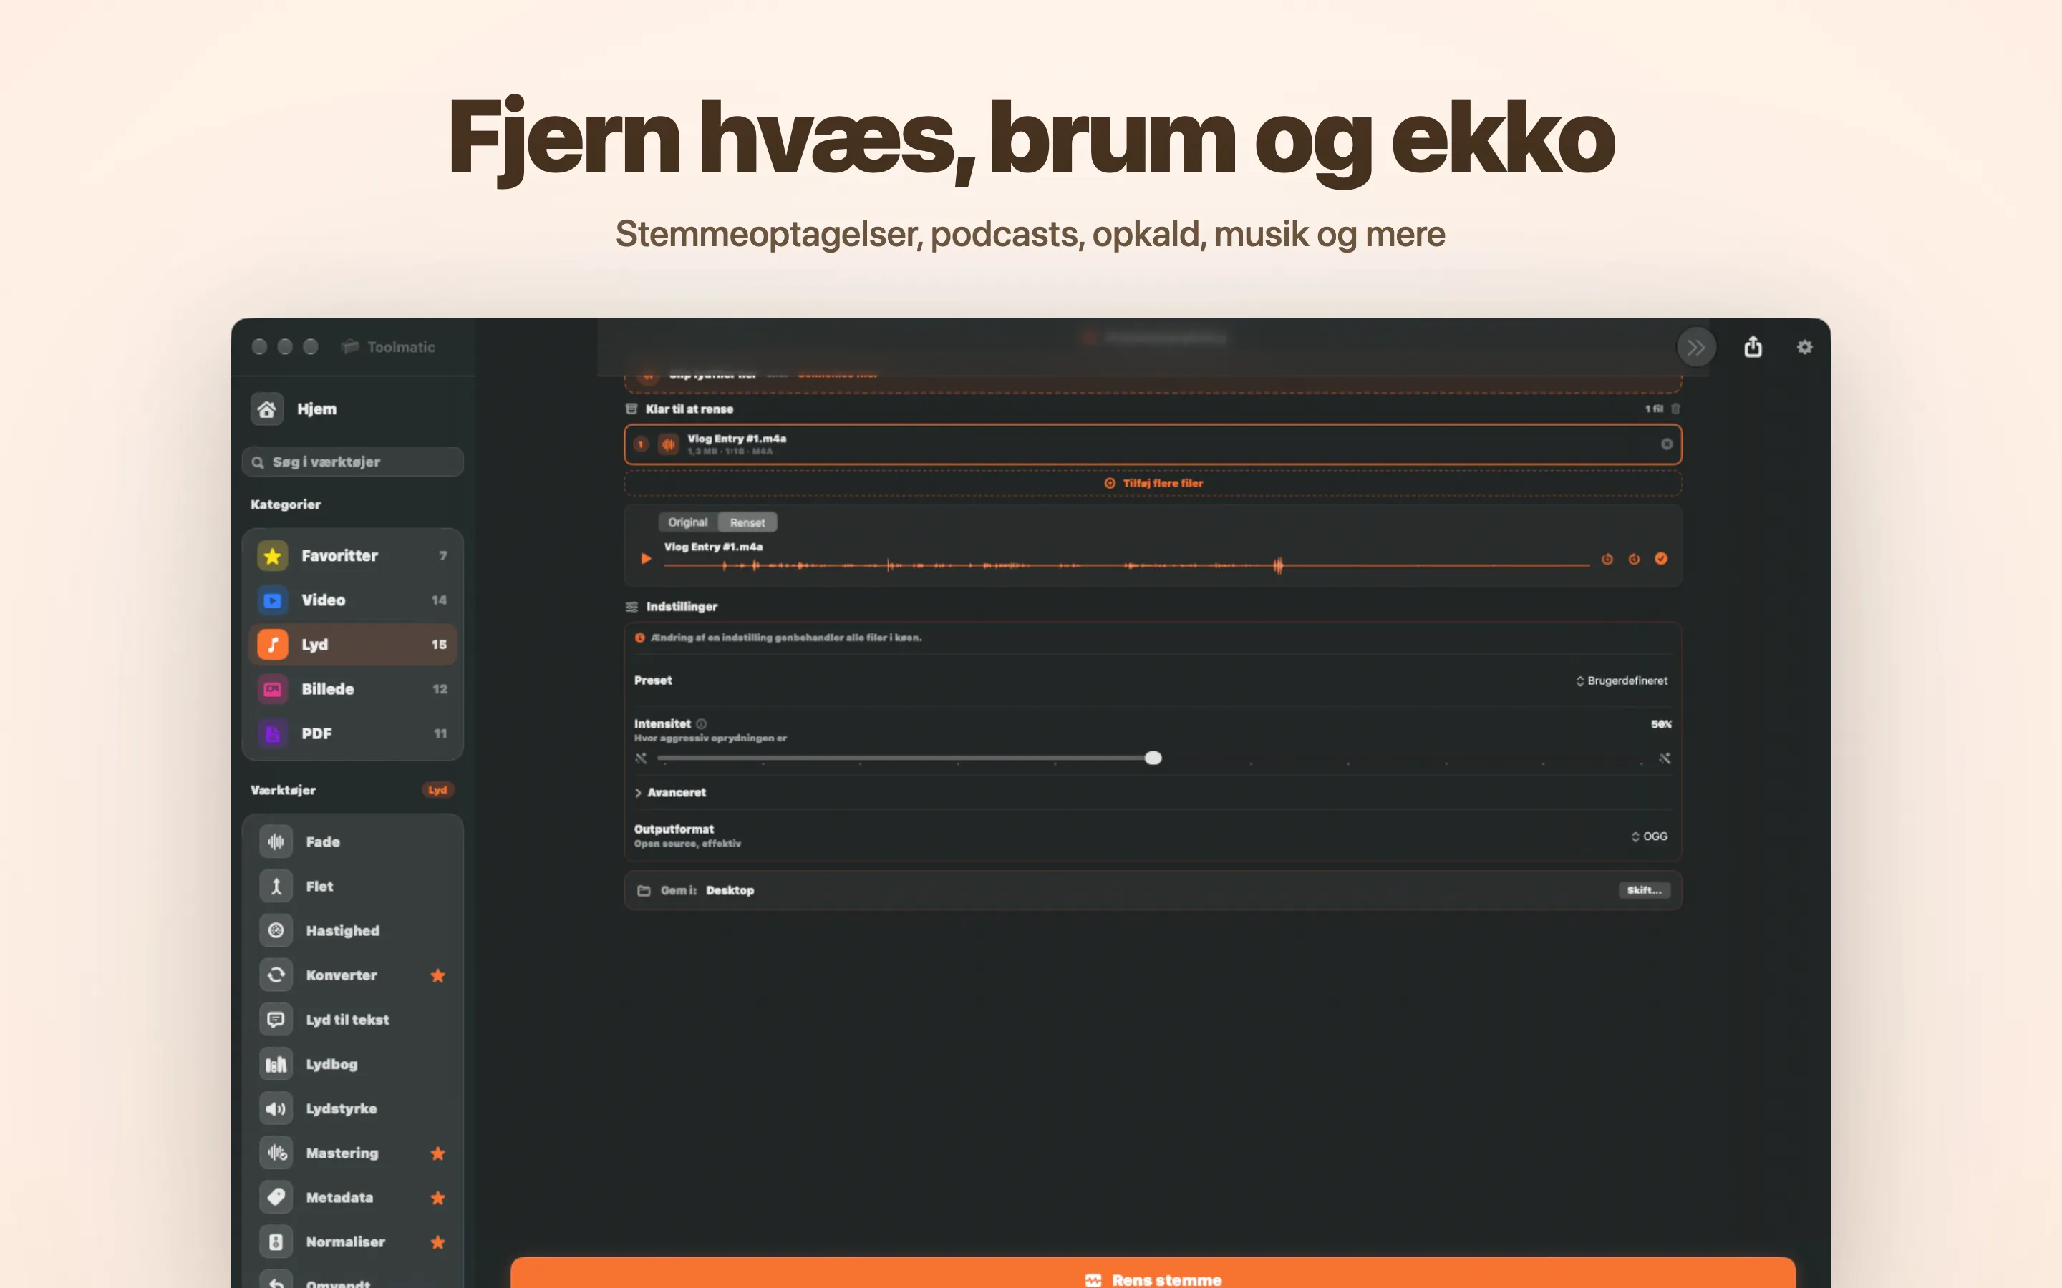This screenshot has width=2062, height=1288.
Task: Switch preview to Renset
Action: coord(747,522)
